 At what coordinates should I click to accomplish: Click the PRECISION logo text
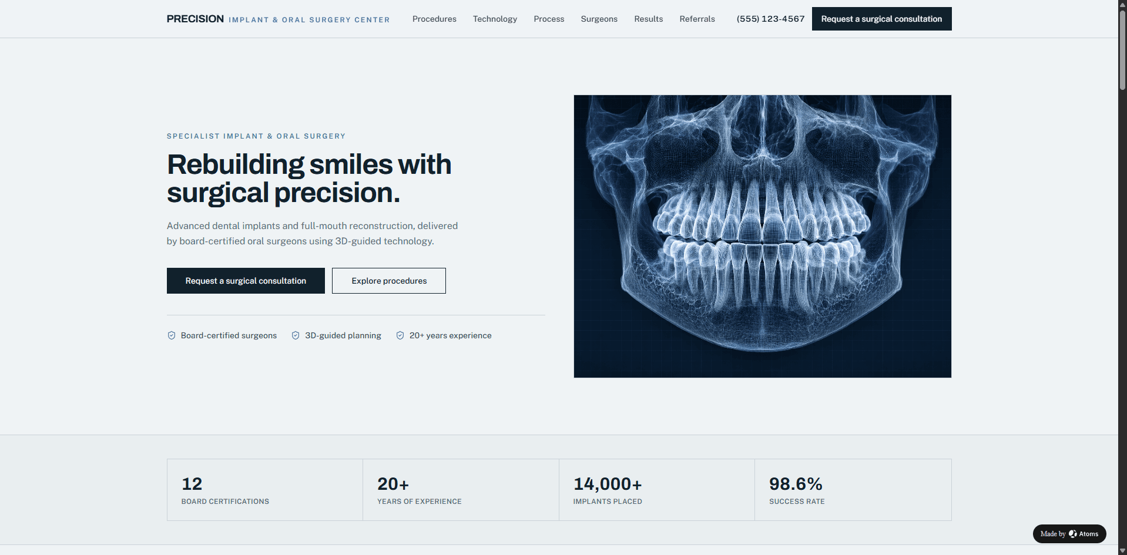coord(195,19)
